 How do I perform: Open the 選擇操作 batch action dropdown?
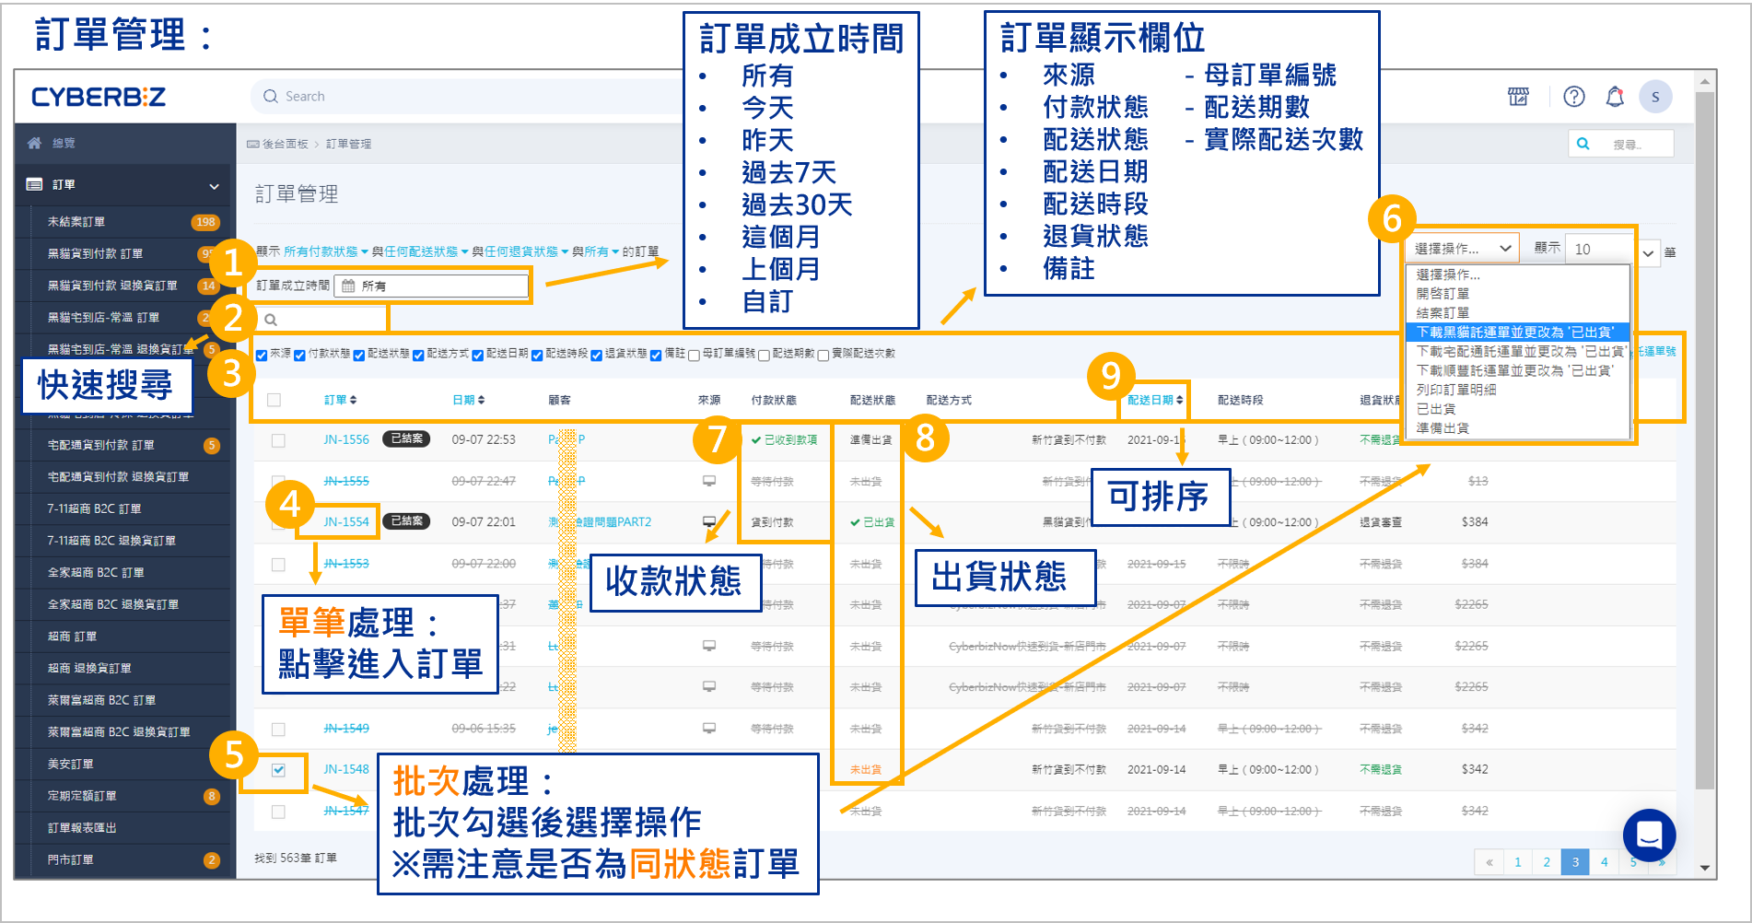1463,249
